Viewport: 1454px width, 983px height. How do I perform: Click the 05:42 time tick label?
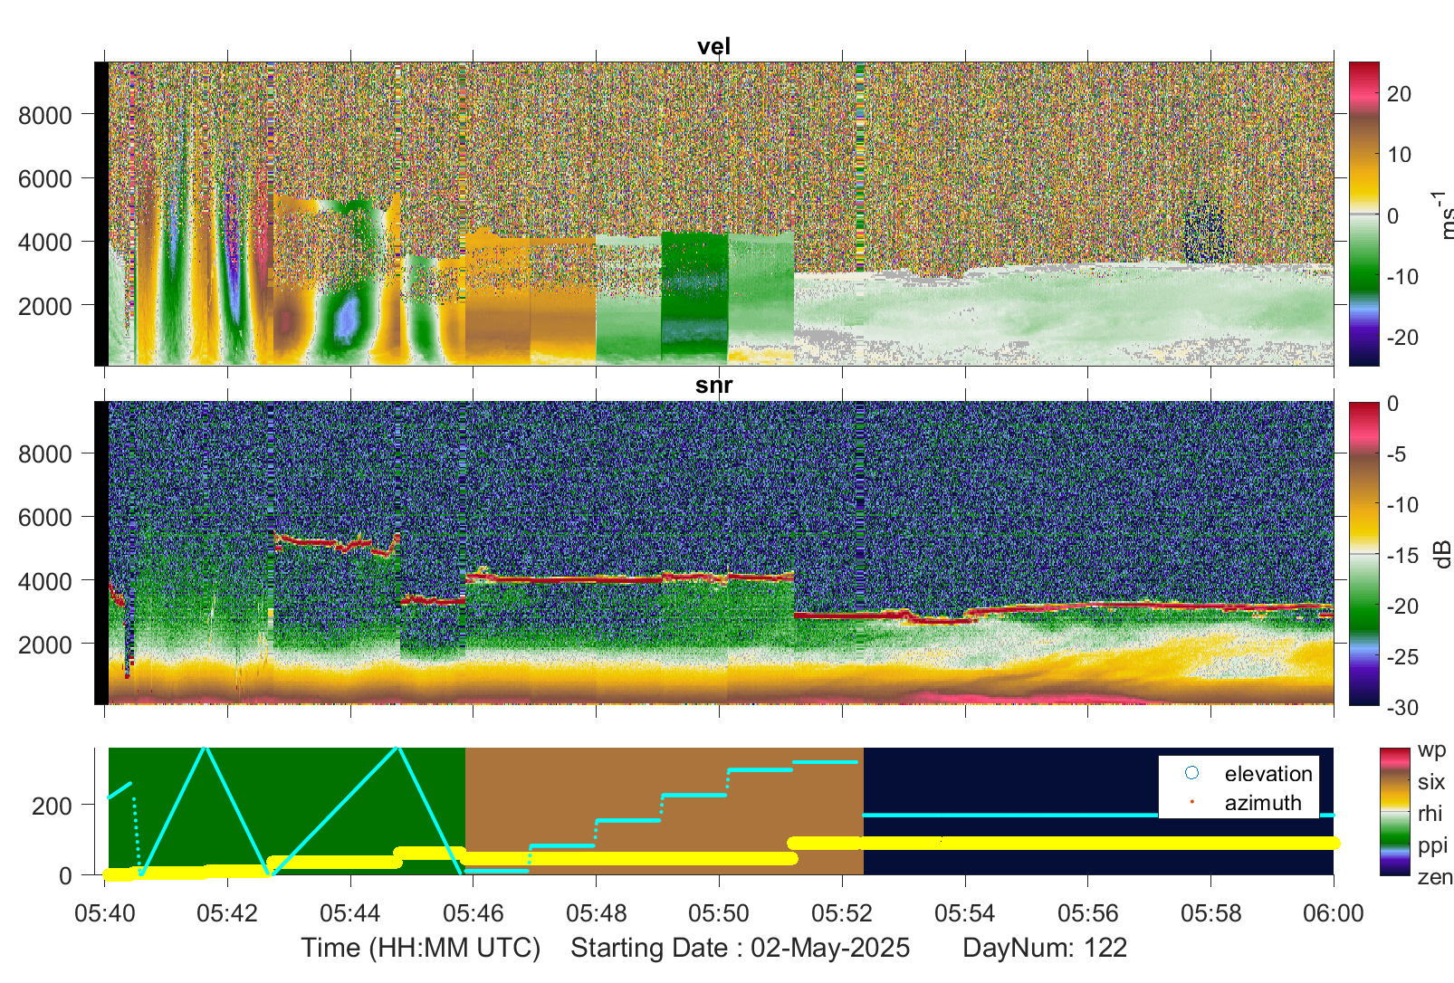pyautogui.click(x=227, y=913)
